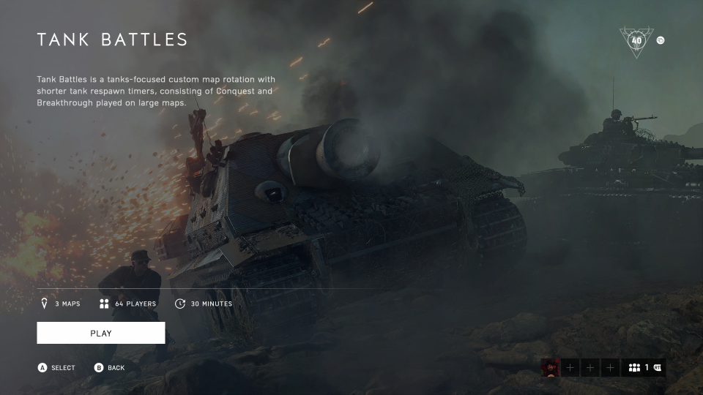
Task: Add a squad member in first empty slot
Action: tap(570, 368)
